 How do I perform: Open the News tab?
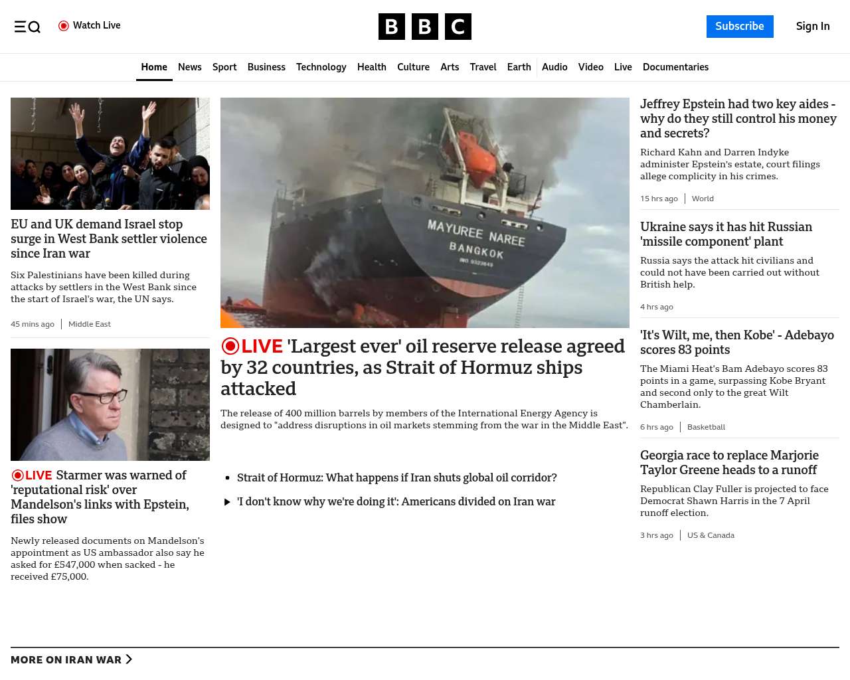189,67
